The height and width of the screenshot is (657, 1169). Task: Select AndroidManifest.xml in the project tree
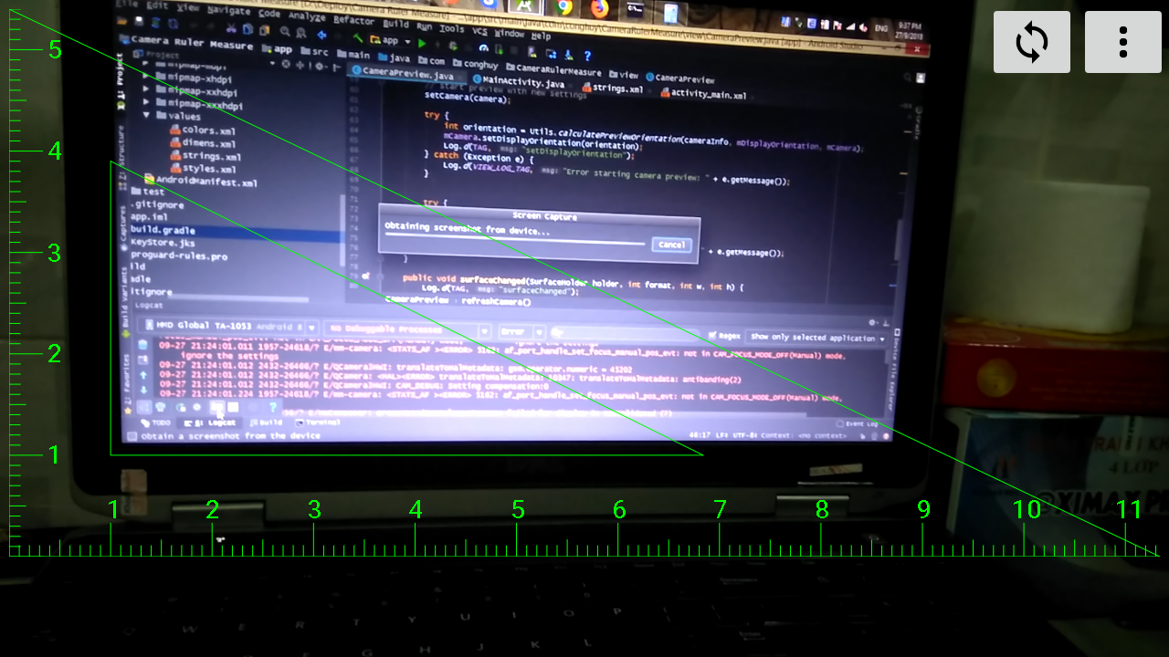200,182
